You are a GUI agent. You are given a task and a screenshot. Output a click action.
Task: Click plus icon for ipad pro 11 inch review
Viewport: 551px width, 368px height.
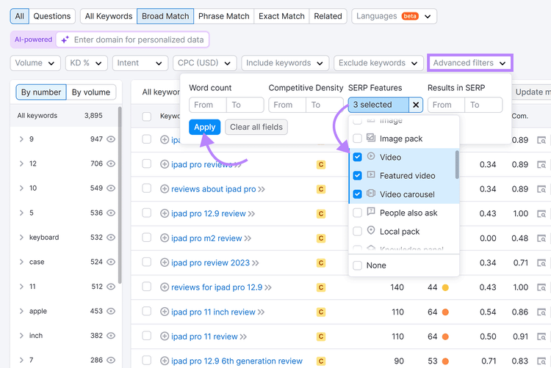pos(165,312)
